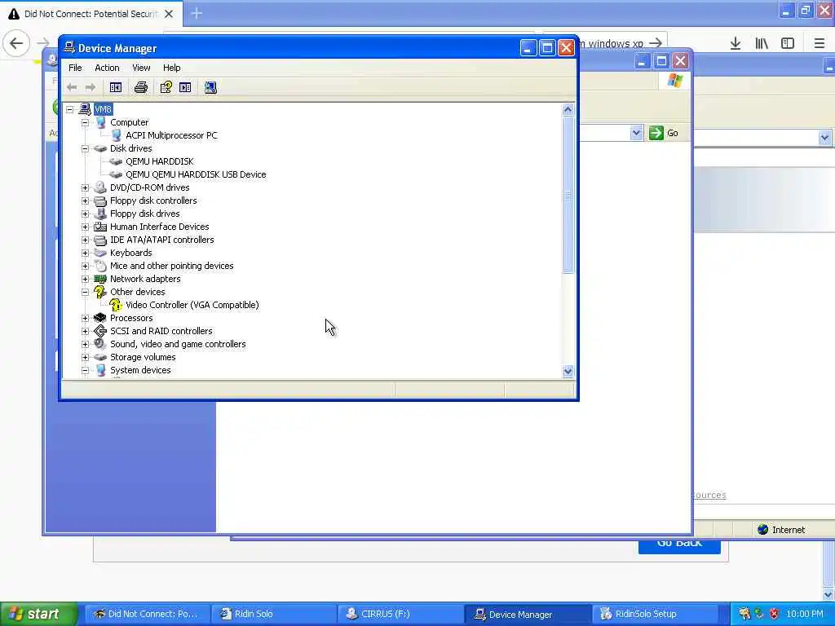Expand the Floppy disk controllers node
The height and width of the screenshot is (626, 835).
(85, 201)
